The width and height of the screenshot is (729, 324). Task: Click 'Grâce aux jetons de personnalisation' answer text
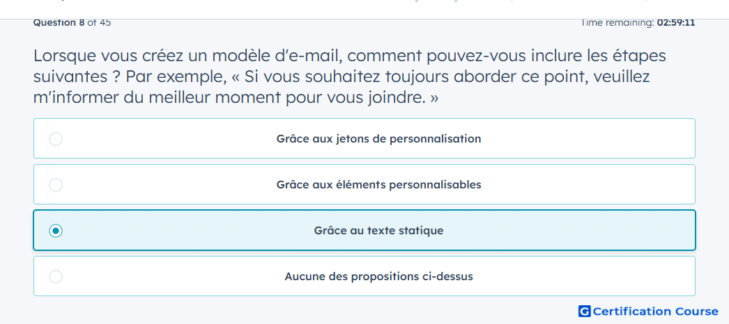[x=378, y=138]
